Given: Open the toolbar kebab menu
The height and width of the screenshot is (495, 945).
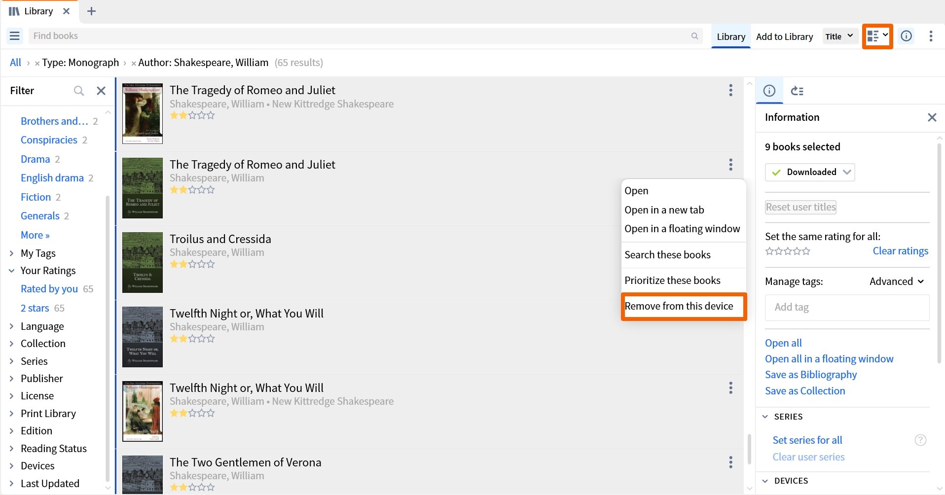Looking at the screenshot, I should coord(931,36).
